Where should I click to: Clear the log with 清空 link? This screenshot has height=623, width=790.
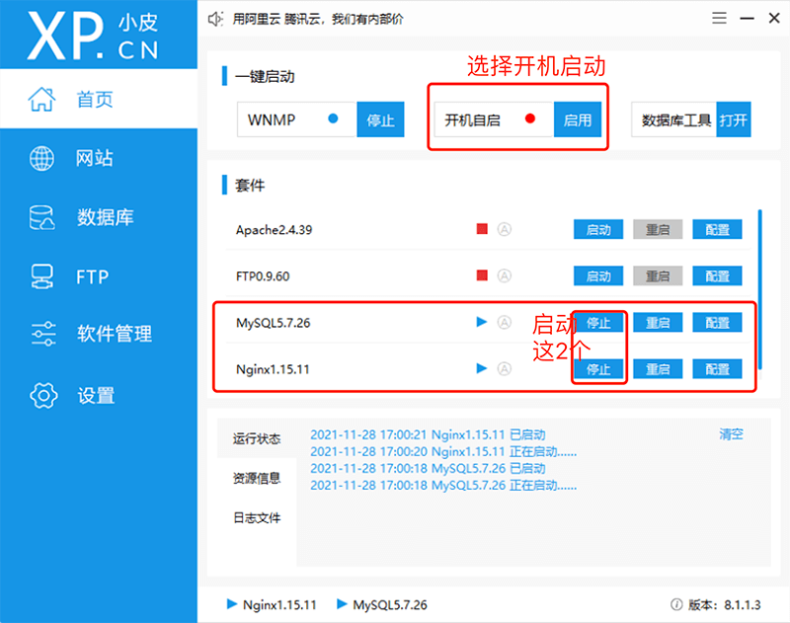tap(731, 434)
